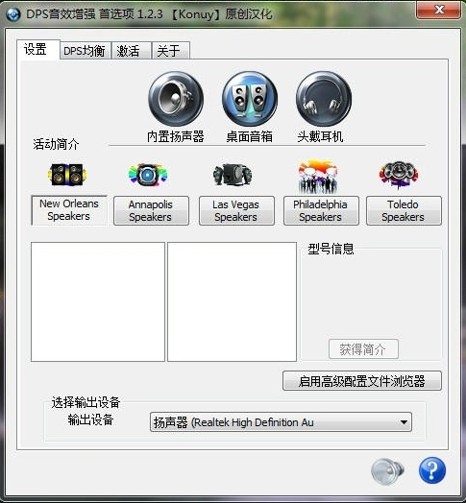The width and height of the screenshot is (466, 503).
Task: Open help with the blue question mark
Action: 432,470
